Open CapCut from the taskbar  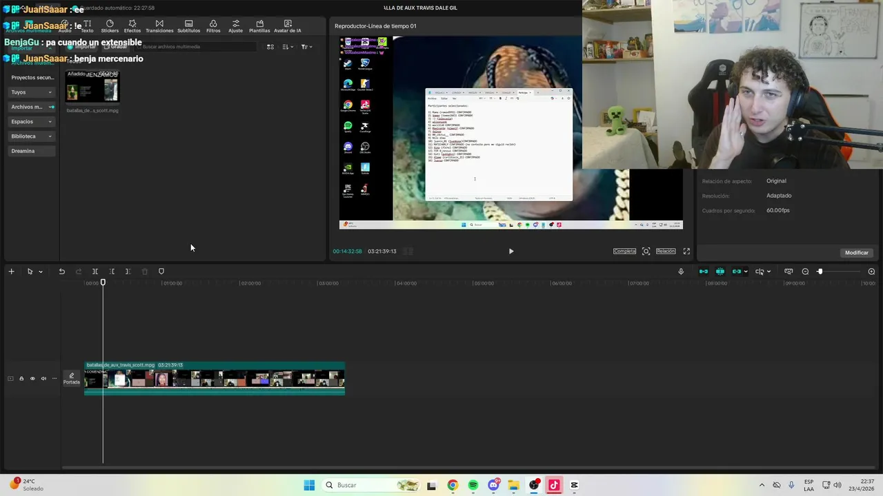click(x=574, y=485)
